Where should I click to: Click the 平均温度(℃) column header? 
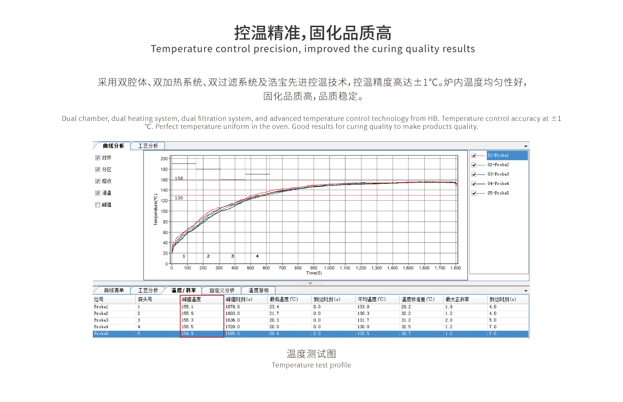[378, 300]
